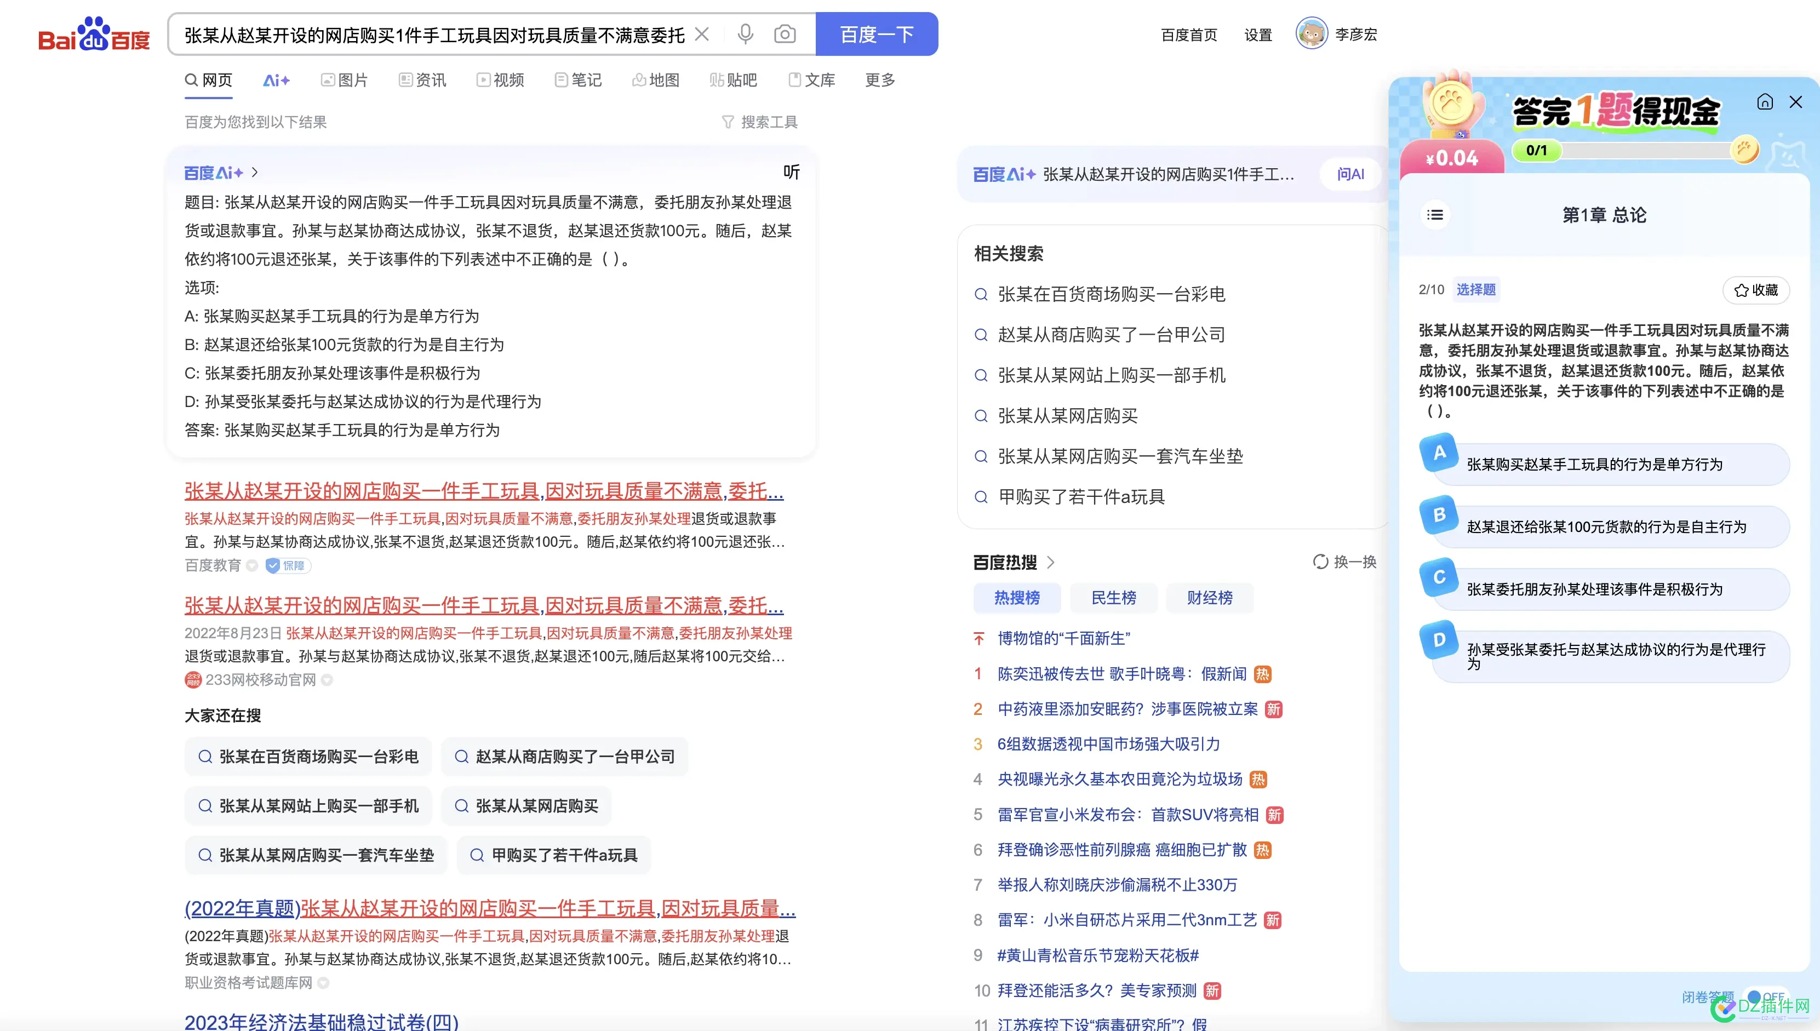Click the 赵某从商店购买了一台甲公司 suggestion chip

564,757
